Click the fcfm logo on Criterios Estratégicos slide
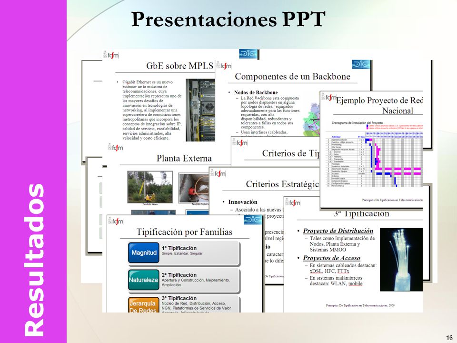 pos(218,173)
